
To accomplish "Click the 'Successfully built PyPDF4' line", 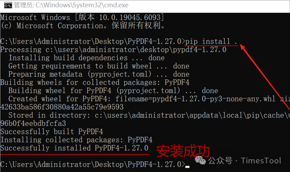I will coord(52,132).
